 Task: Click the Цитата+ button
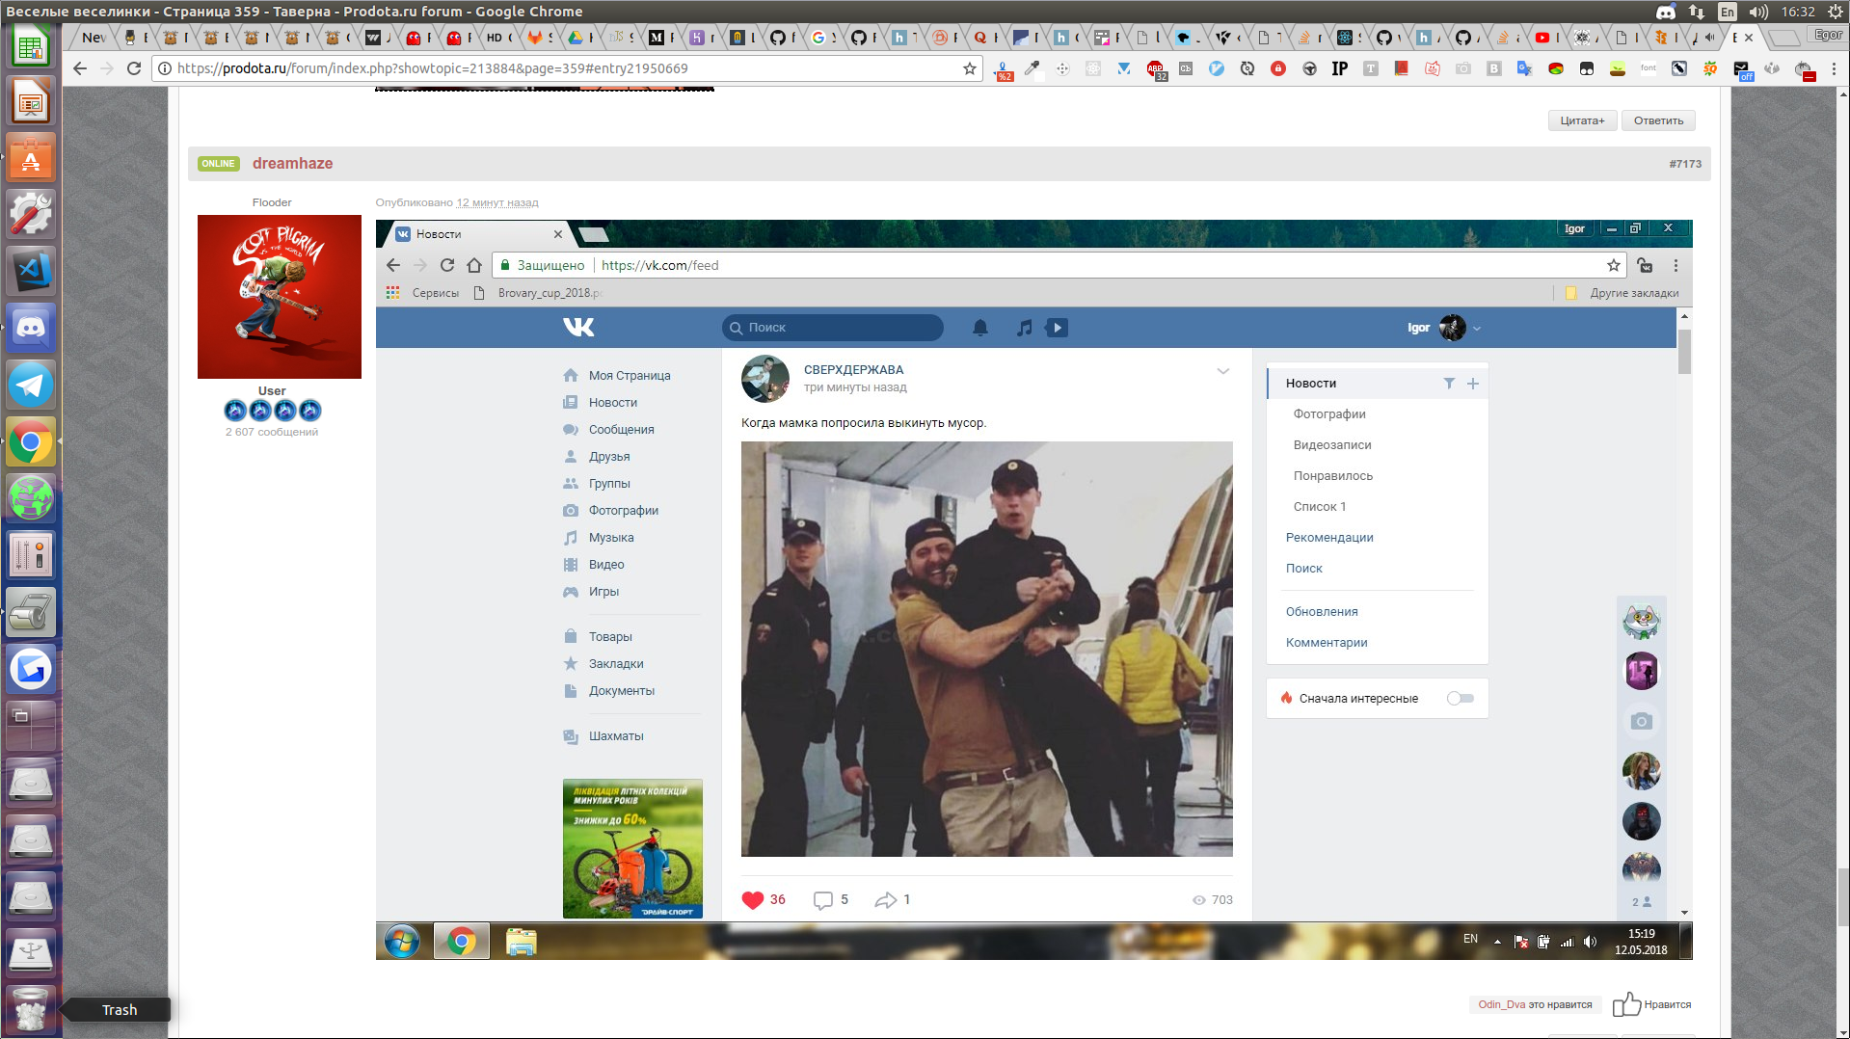coord(1583,120)
